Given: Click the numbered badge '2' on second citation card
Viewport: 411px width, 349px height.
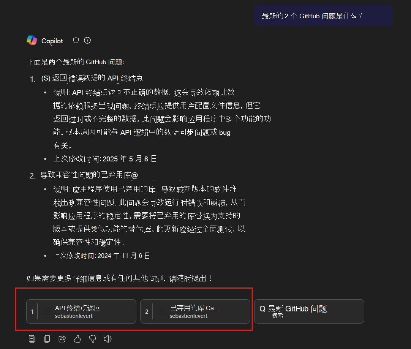Looking at the screenshot, I should [x=147, y=311].
